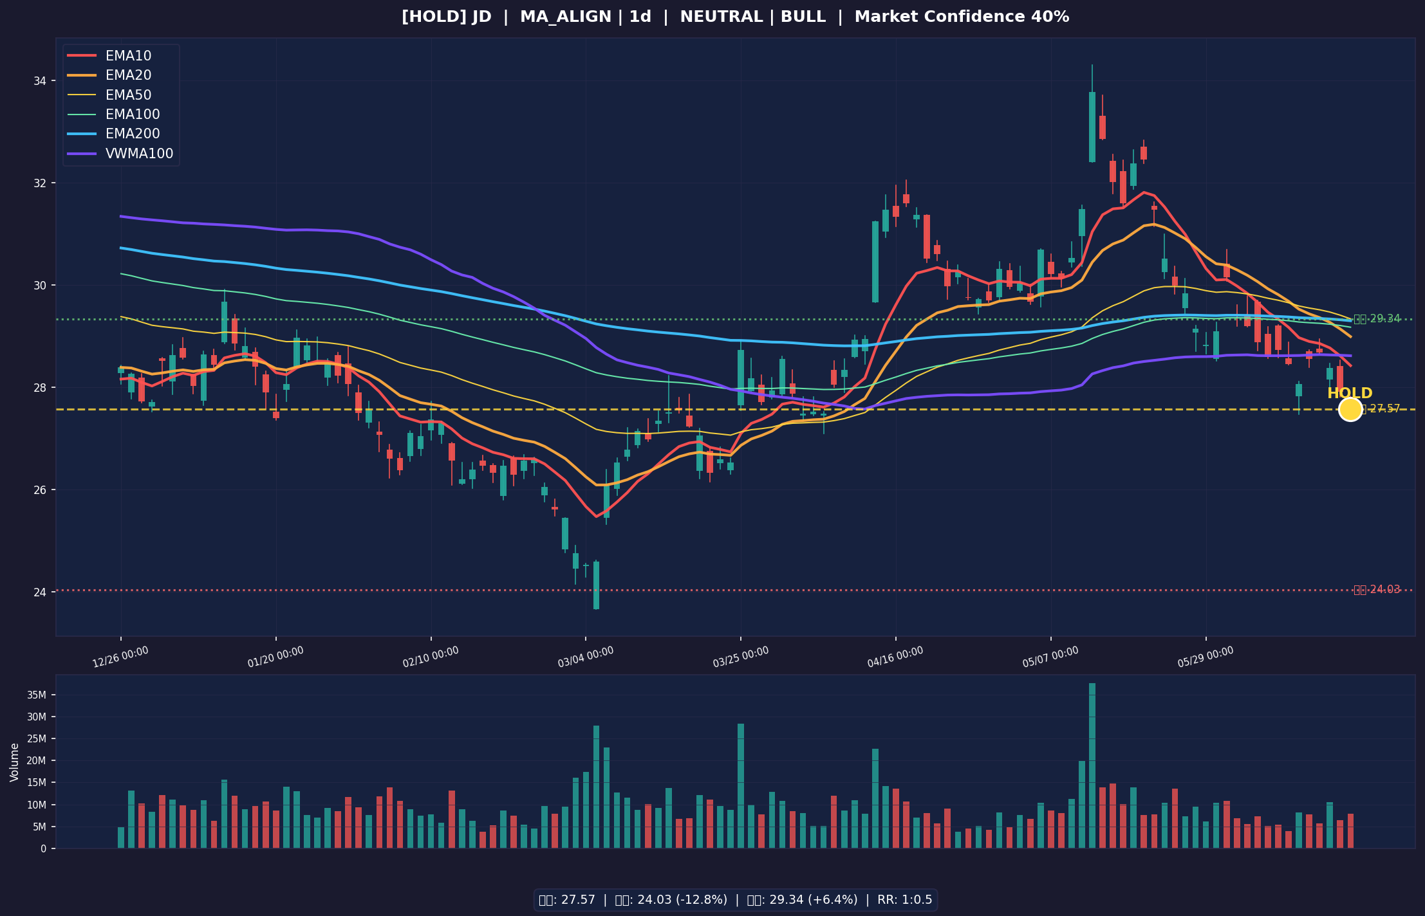1425x916 pixels.
Task: Click the HOLD annotation text
Action: click(x=1350, y=394)
